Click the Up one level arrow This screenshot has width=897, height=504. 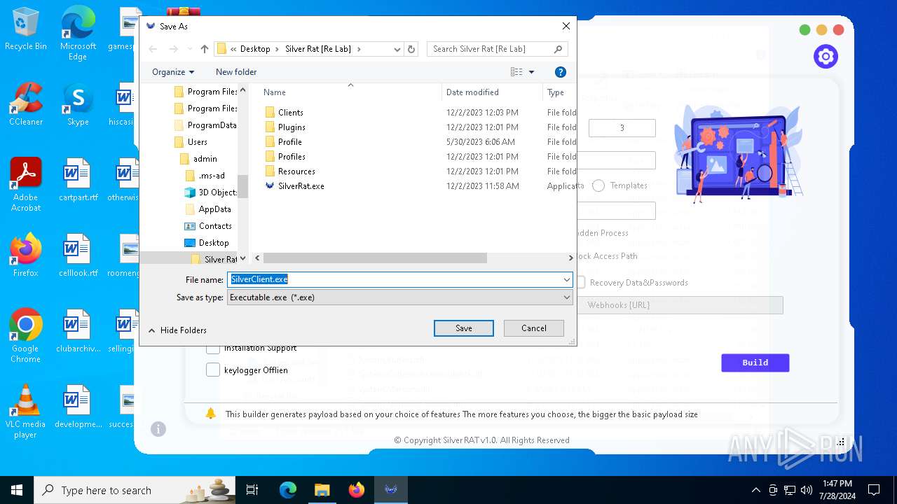(x=205, y=49)
